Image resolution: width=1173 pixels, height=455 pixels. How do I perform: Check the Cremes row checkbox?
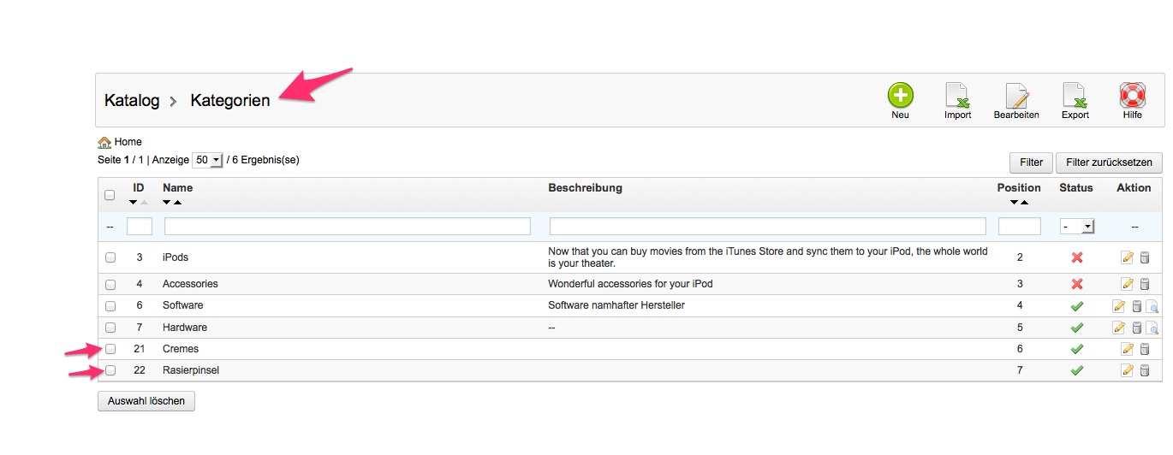point(110,349)
